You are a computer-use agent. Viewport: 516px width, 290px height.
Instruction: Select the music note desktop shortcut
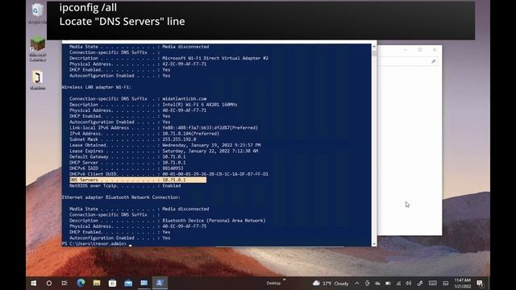38,81
